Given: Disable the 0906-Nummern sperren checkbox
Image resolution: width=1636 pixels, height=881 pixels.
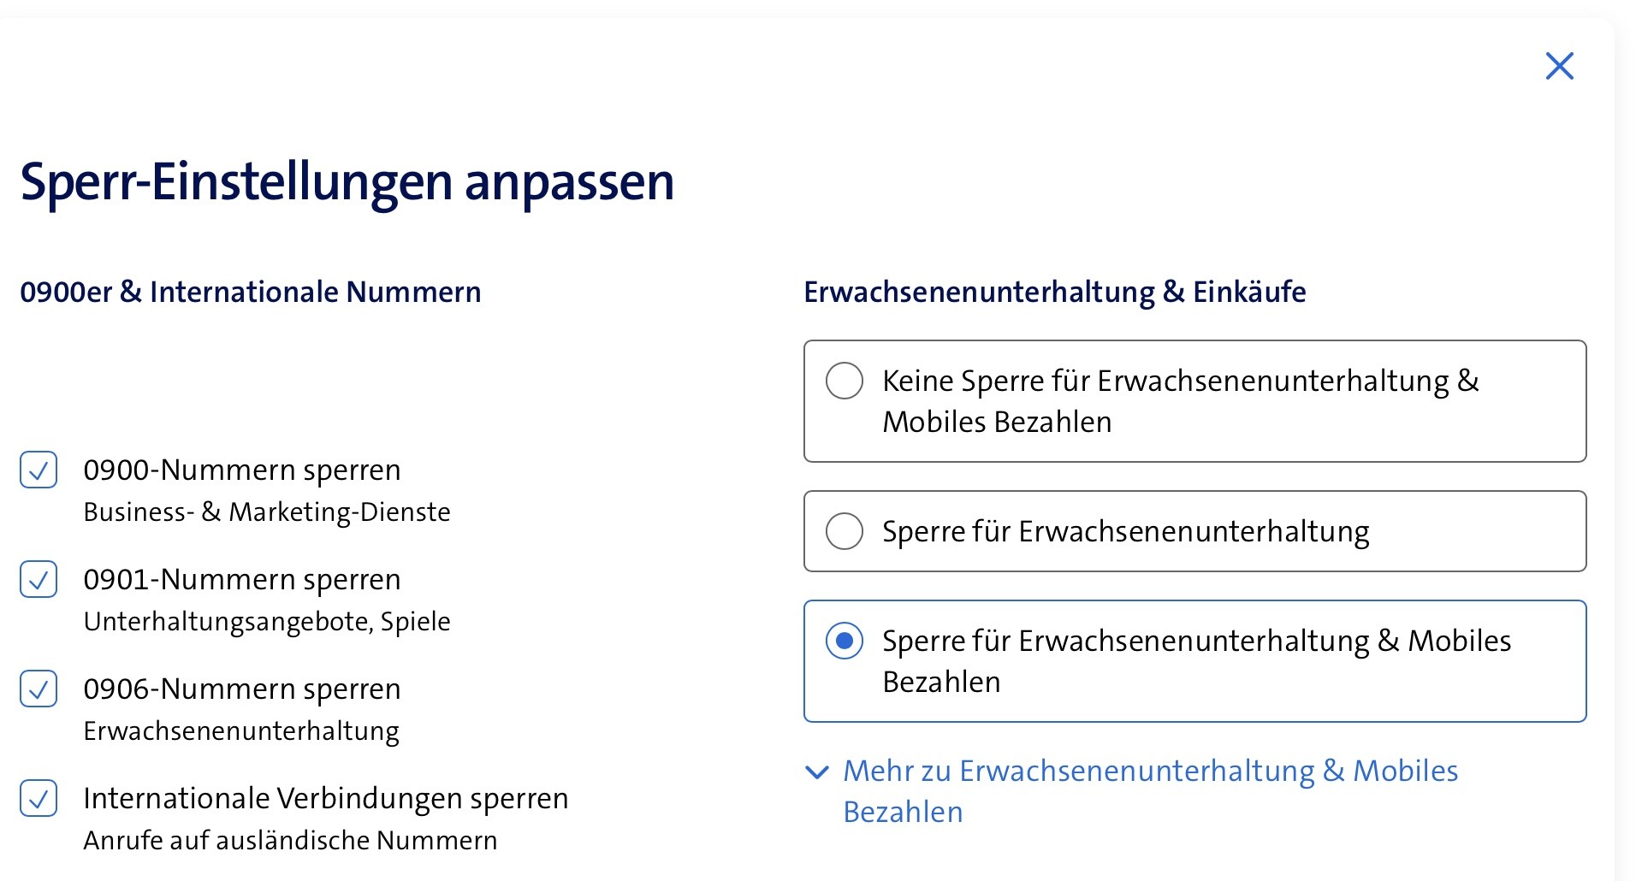Looking at the screenshot, I should (x=39, y=689).
